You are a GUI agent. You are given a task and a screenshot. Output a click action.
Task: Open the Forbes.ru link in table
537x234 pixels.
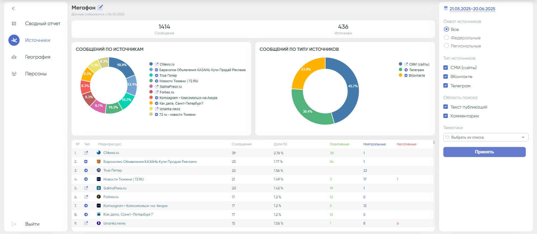tap(111, 197)
